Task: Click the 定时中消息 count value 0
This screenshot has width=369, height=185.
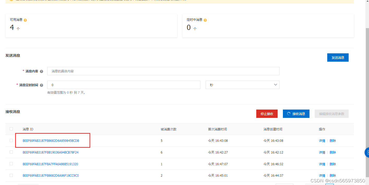Action: (x=189, y=27)
